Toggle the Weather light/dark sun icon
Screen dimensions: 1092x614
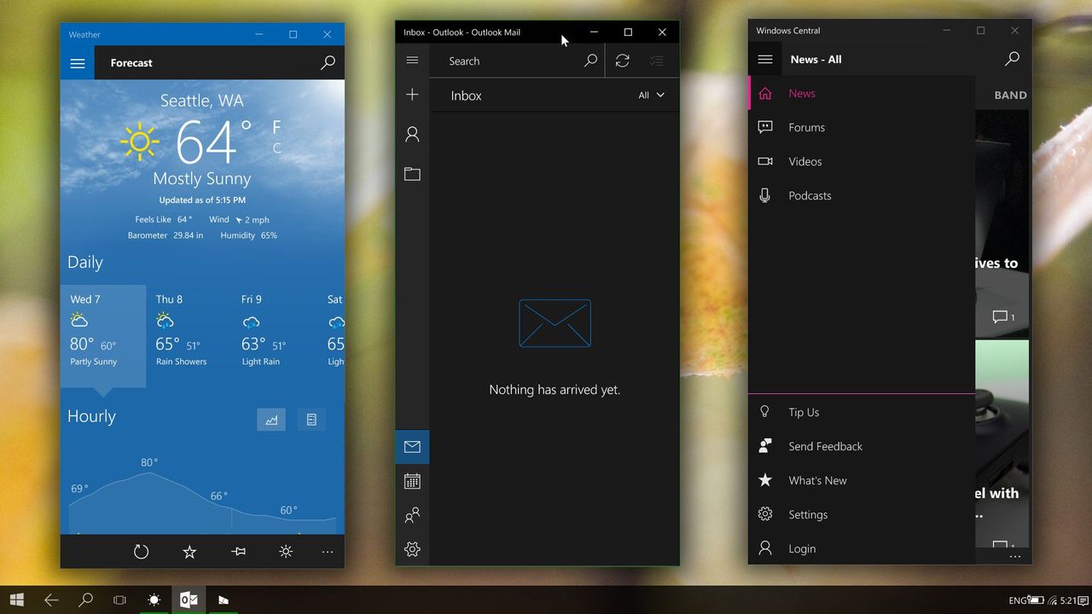pos(286,552)
